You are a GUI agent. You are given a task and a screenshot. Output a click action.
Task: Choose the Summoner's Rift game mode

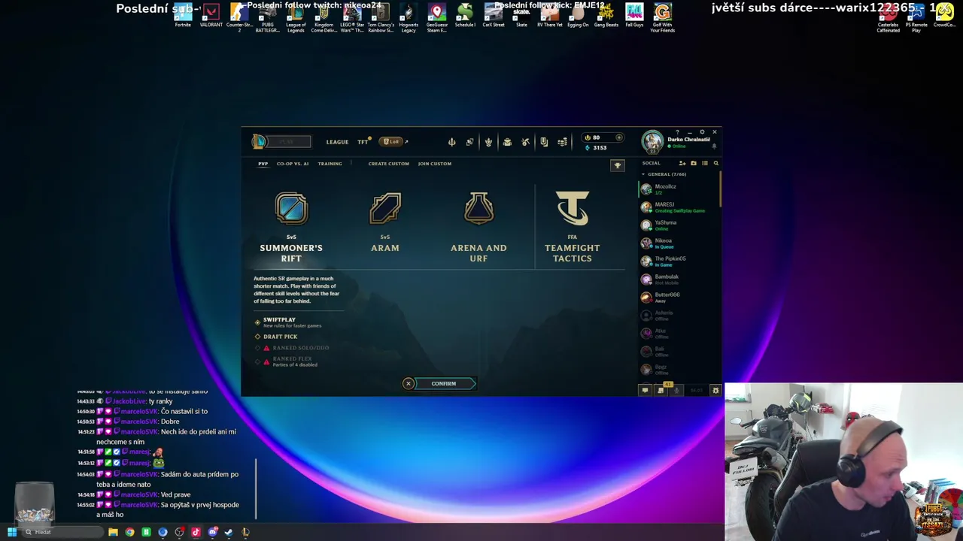click(291, 227)
